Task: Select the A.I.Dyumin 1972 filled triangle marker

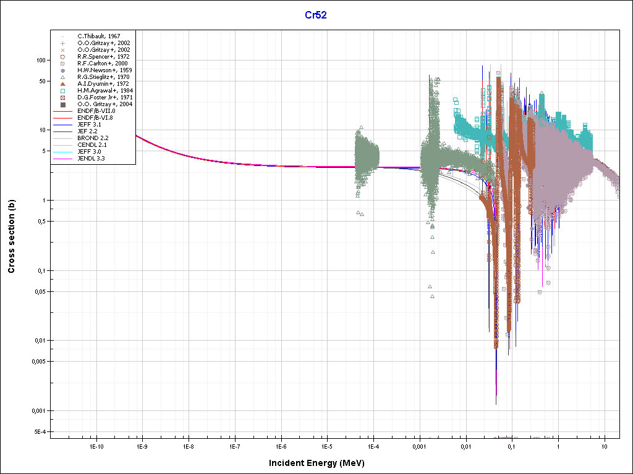Action: pyautogui.click(x=63, y=84)
